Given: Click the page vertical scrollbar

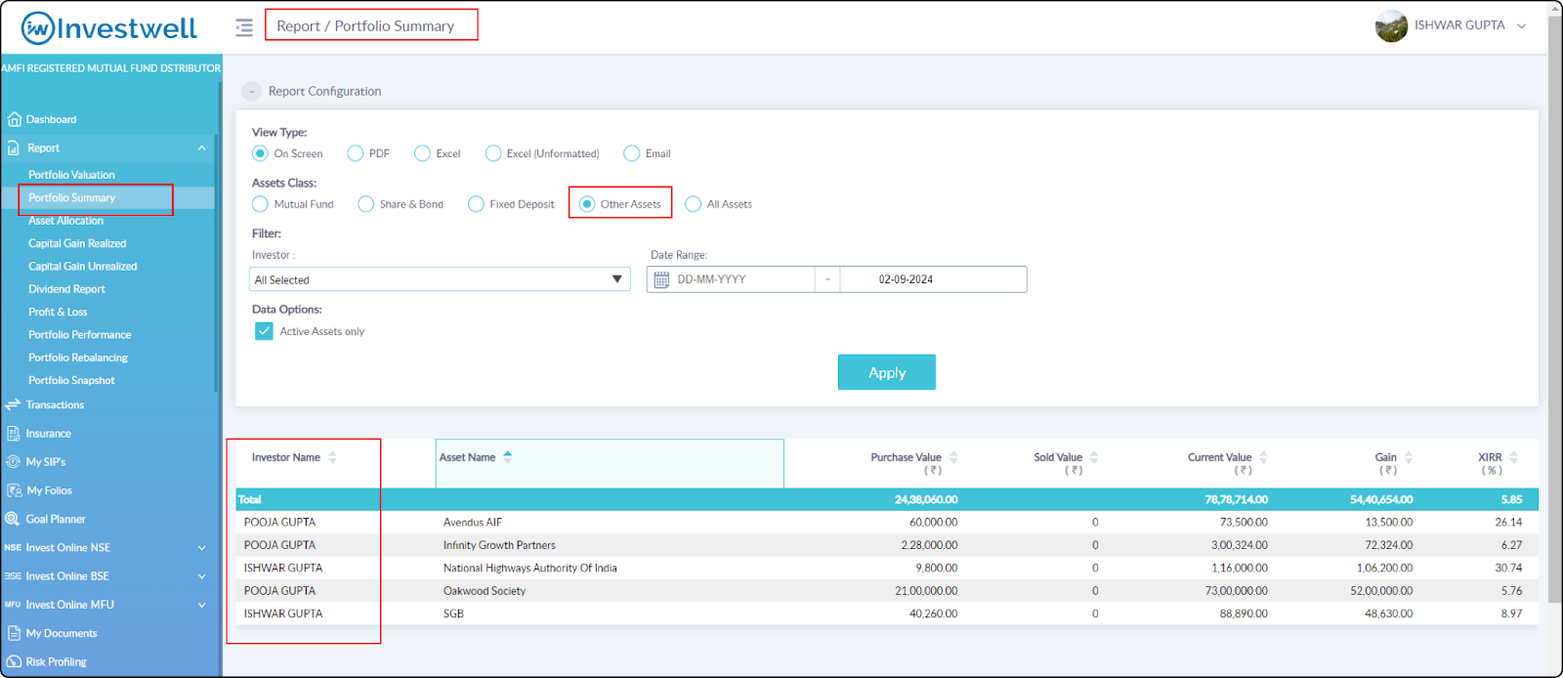Looking at the screenshot, I should (x=1555, y=309).
